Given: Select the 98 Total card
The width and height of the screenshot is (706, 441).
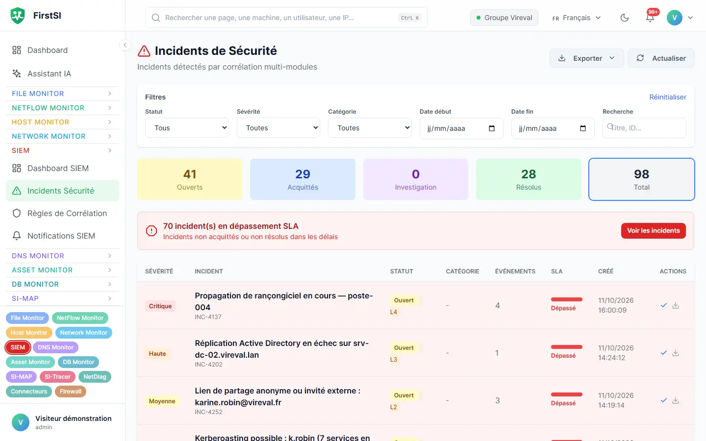Looking at the screenshot, I should coord(642,179).
